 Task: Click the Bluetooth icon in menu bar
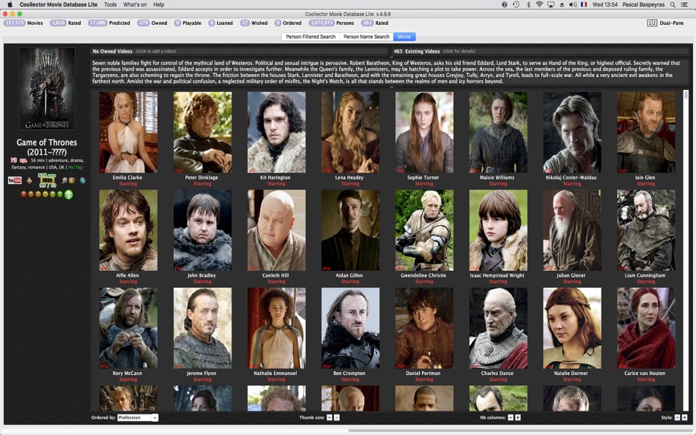pos(528,4)
